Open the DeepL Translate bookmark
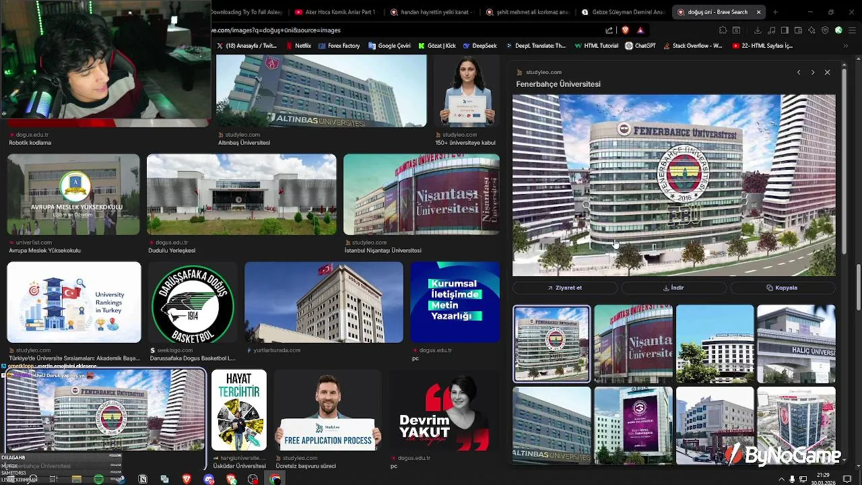The height and width of the screenshot is (485, 862). [536, 46]
